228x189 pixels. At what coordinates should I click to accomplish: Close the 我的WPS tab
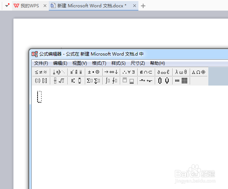(45, 6)
